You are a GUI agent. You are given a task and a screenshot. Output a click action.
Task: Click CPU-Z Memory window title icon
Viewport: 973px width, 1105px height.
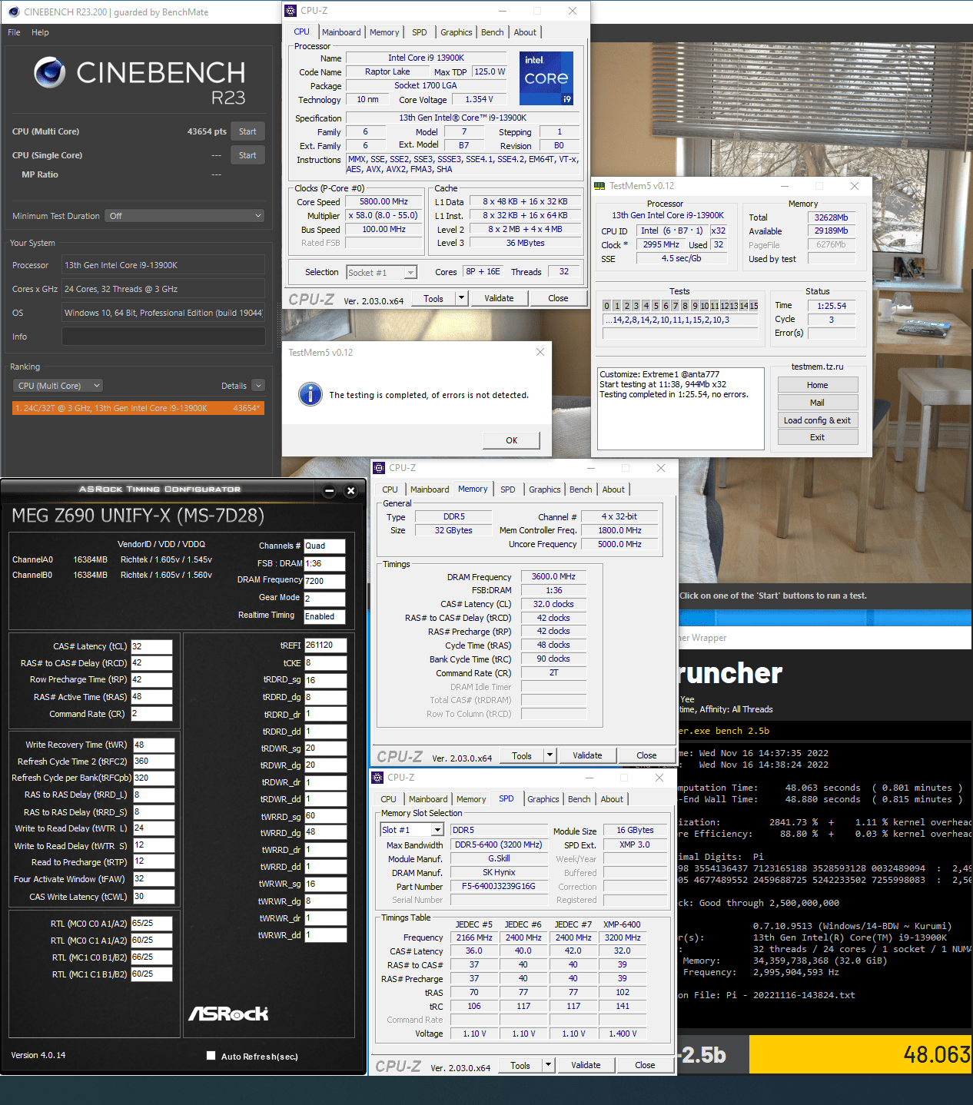tap(379, 468)
